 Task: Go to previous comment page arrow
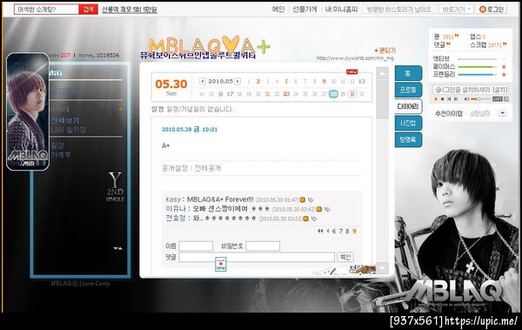click(328, 231)
